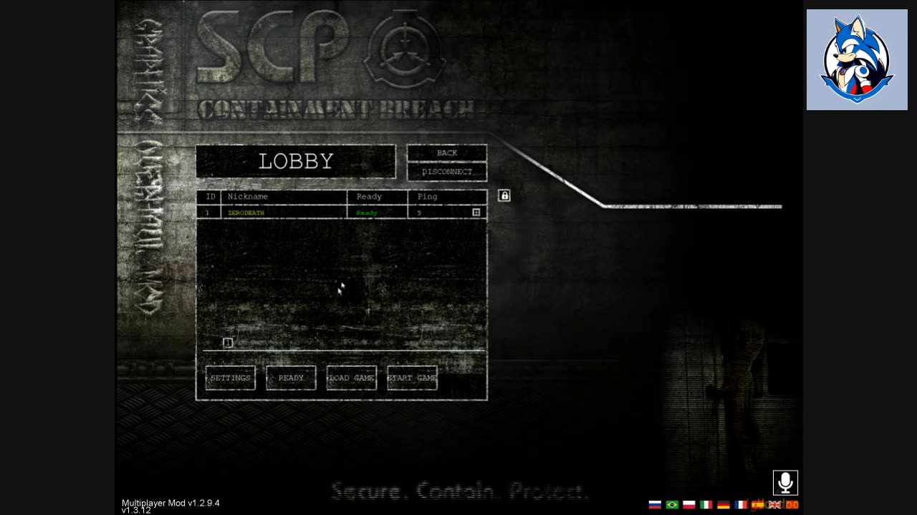Click the Nickname column header
The image size is (917, 515).
click(x=248, y=197)
